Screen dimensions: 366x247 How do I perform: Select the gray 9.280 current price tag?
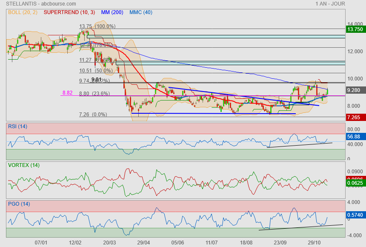pos(355,90)
